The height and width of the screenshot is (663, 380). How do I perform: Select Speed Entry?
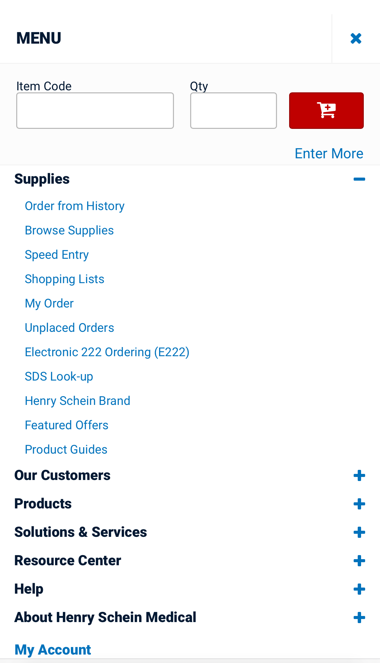[56, 254]
